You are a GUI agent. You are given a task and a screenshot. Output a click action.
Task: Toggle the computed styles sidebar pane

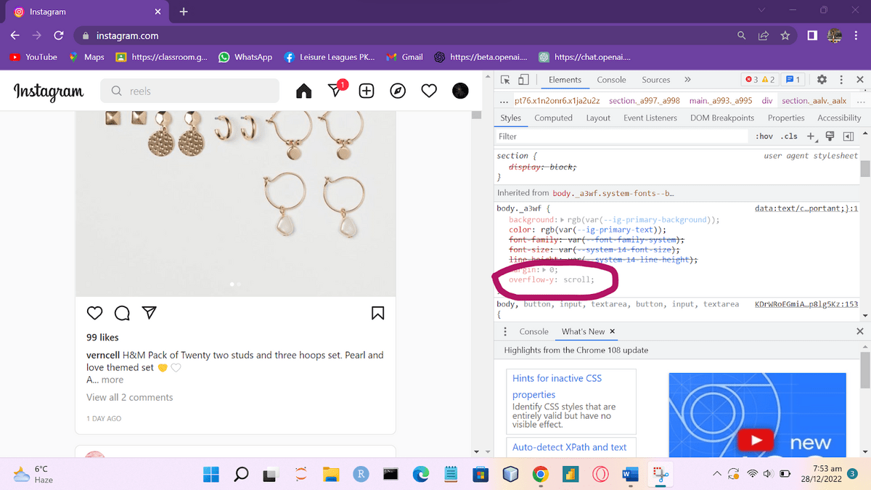(x=848, y=136)
